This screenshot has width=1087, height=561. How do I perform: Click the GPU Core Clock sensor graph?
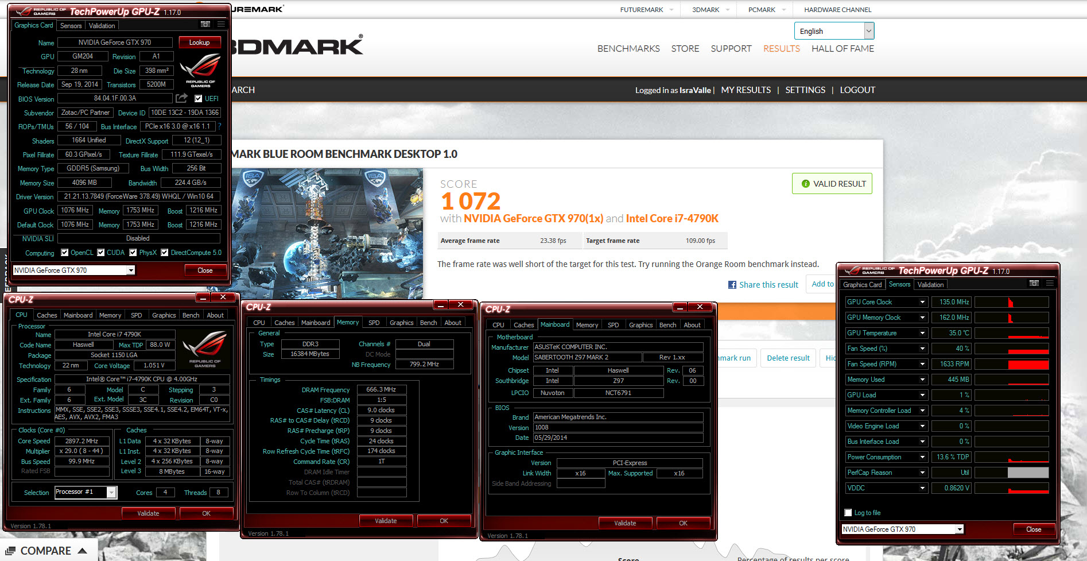tap(1012, 302)
